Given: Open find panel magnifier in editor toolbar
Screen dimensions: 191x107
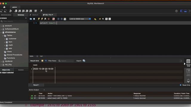Looking at the screenshot, I should [103, 19].
